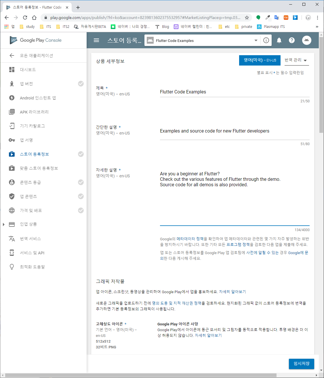324x378 pixels.
Task: Open the account avatar menu
Action: coord(307,40)
